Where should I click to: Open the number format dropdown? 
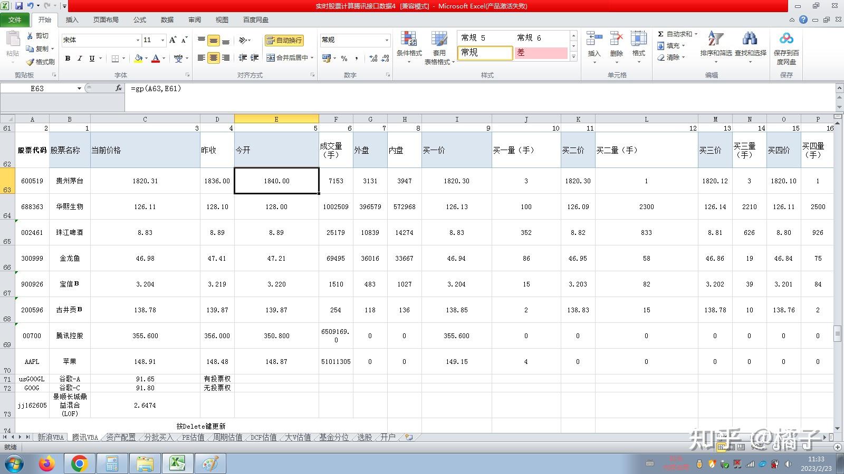[x=387, y=40]
